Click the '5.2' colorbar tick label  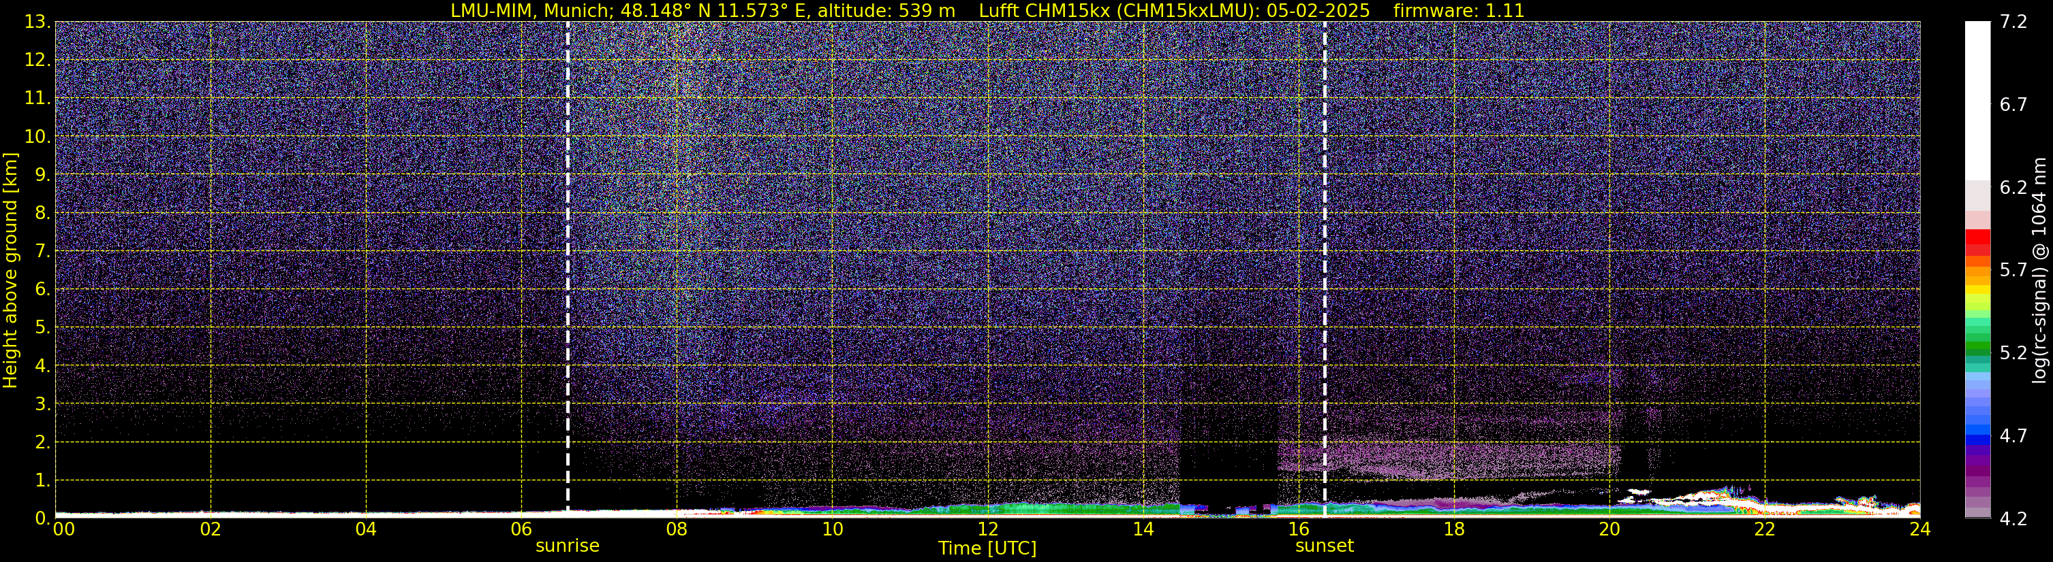tap(2013, 352)
